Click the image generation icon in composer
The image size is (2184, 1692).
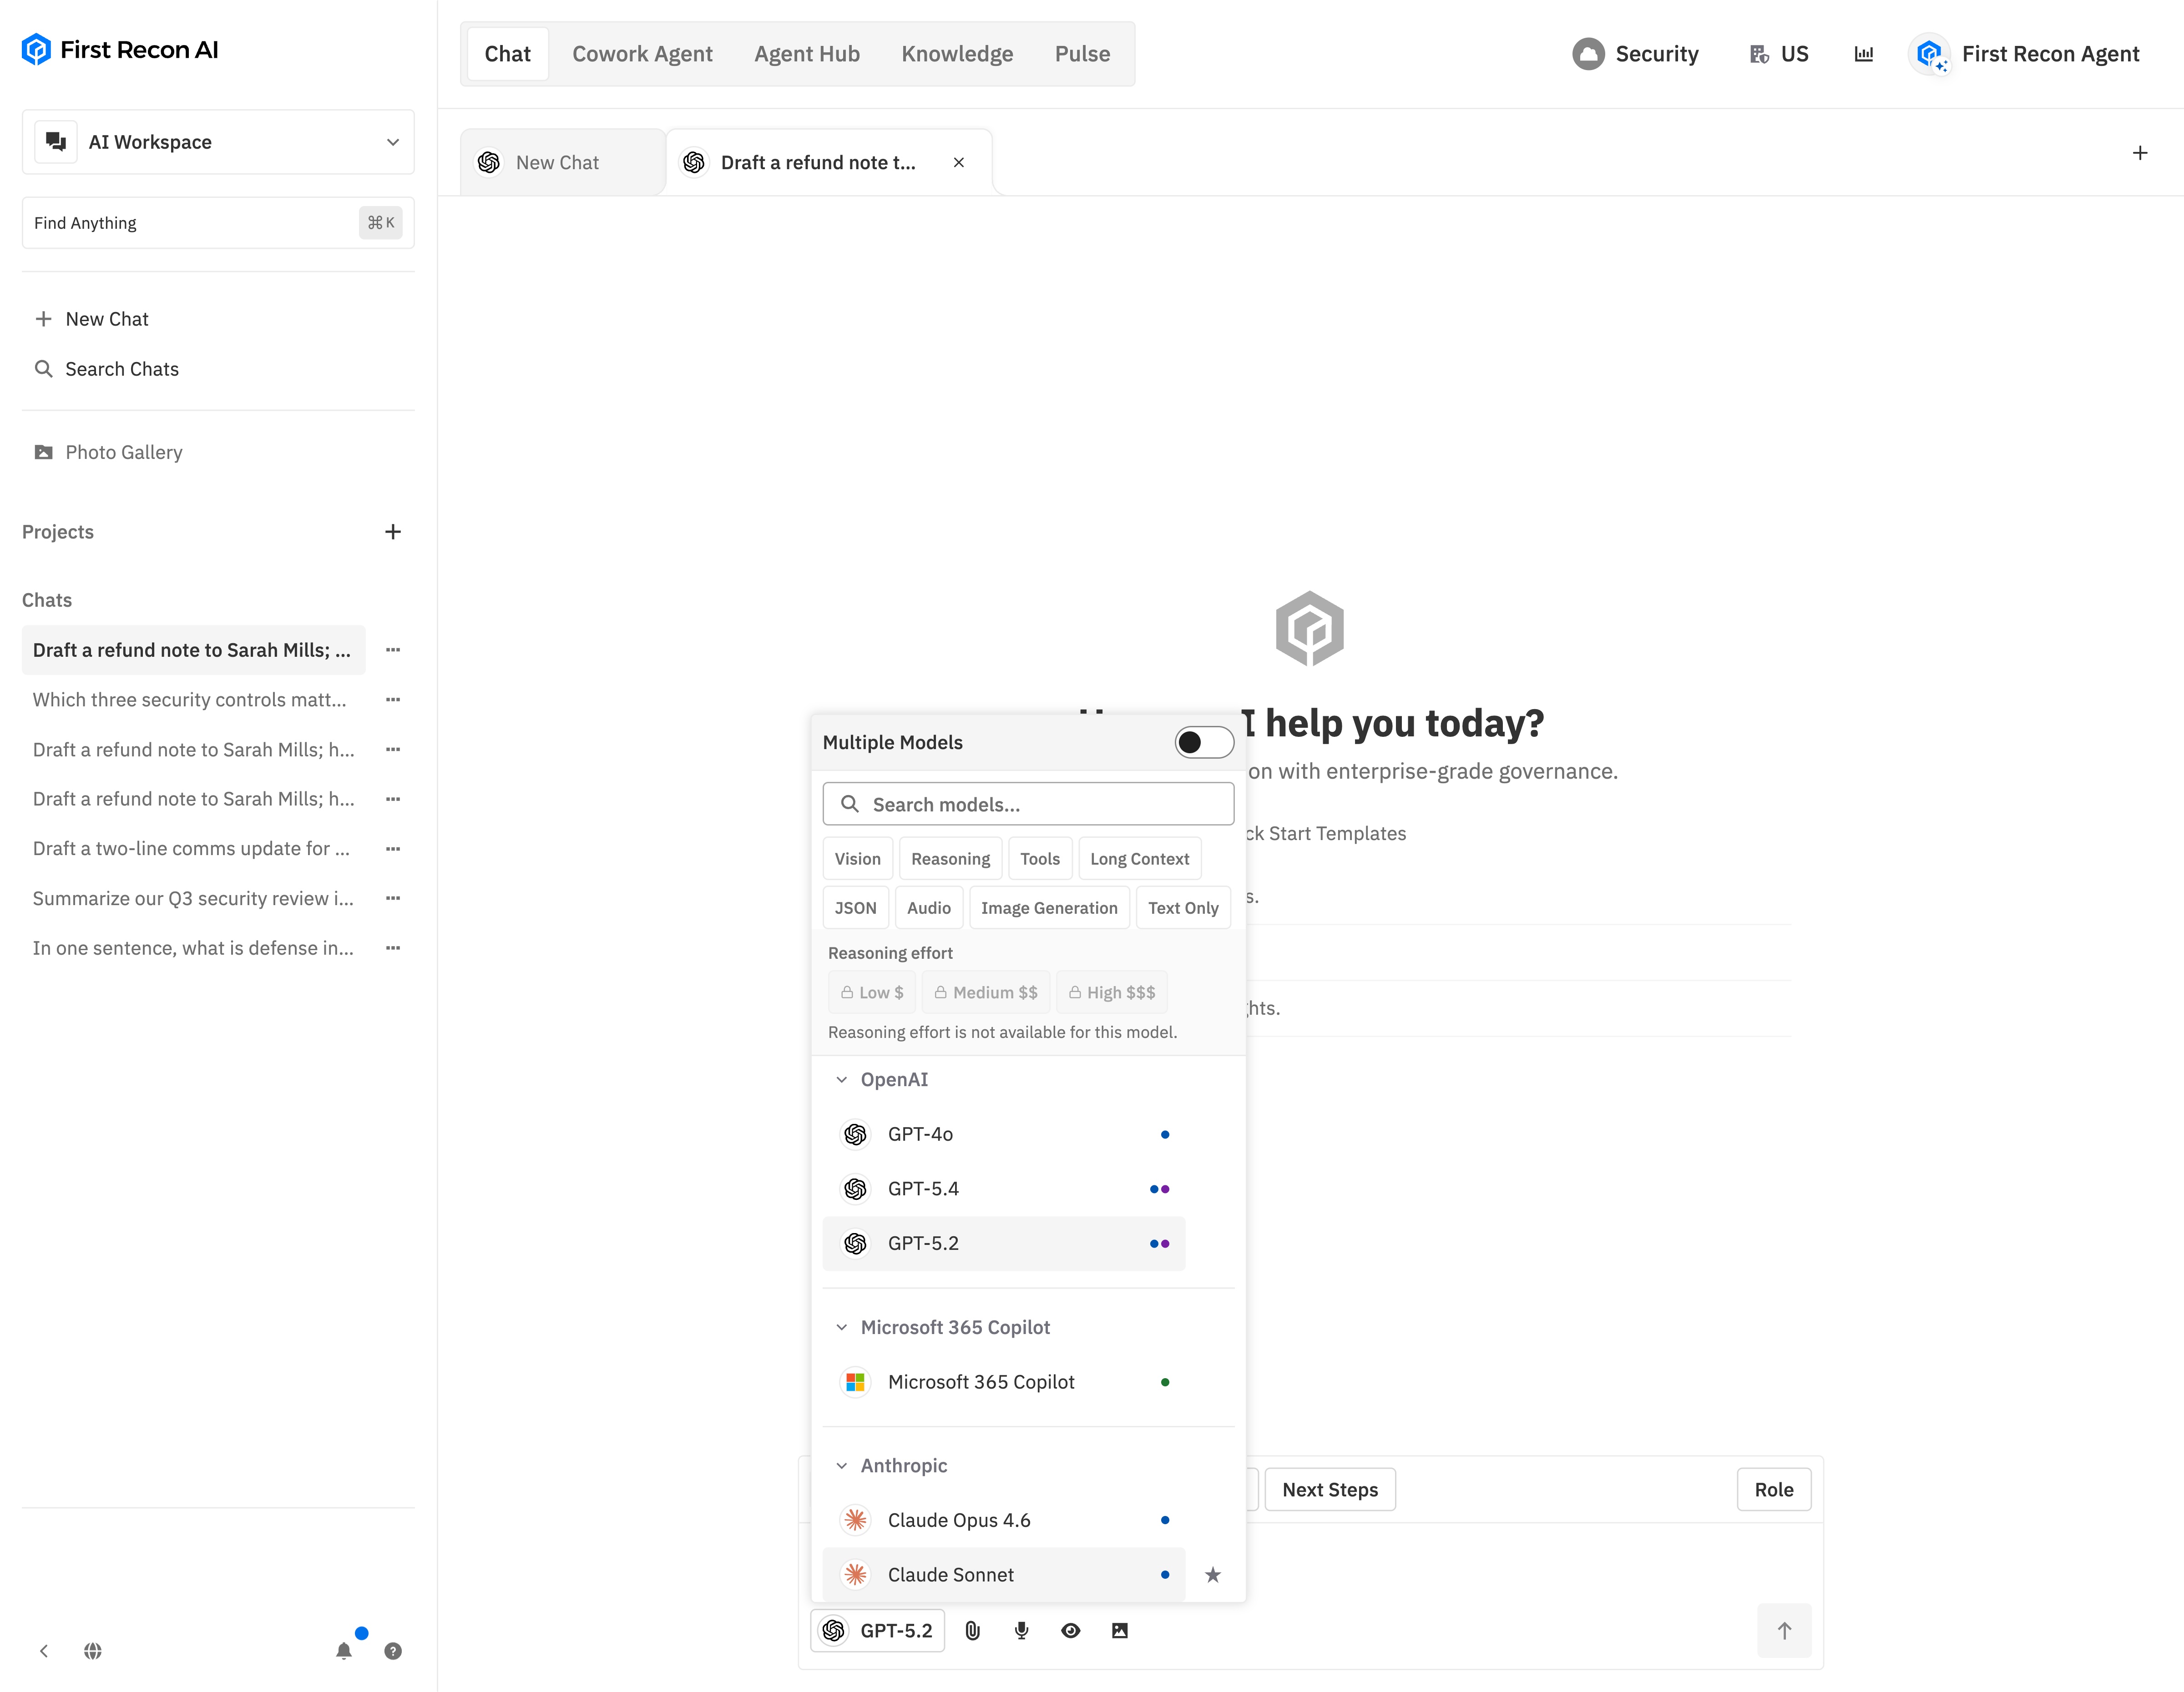[1120, 1631]
